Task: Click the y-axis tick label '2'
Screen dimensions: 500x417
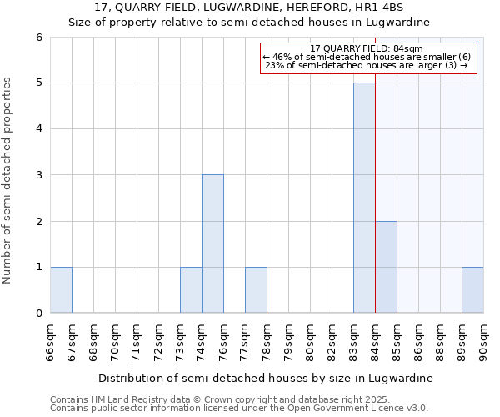Action: tap(39, 221)
